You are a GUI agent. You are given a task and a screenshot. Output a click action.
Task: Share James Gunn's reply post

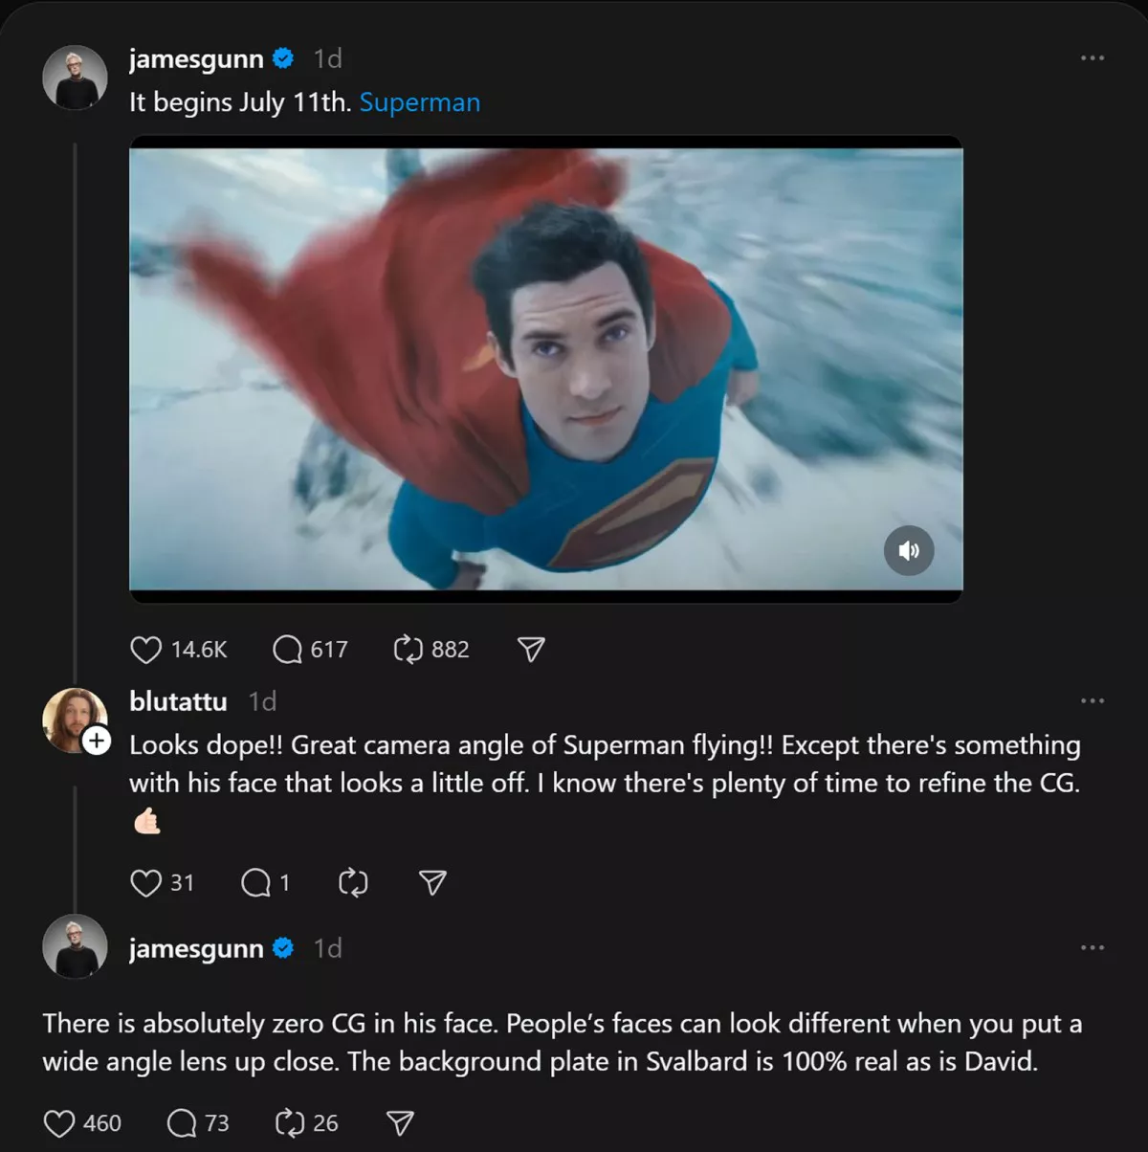pos(399,1122)
